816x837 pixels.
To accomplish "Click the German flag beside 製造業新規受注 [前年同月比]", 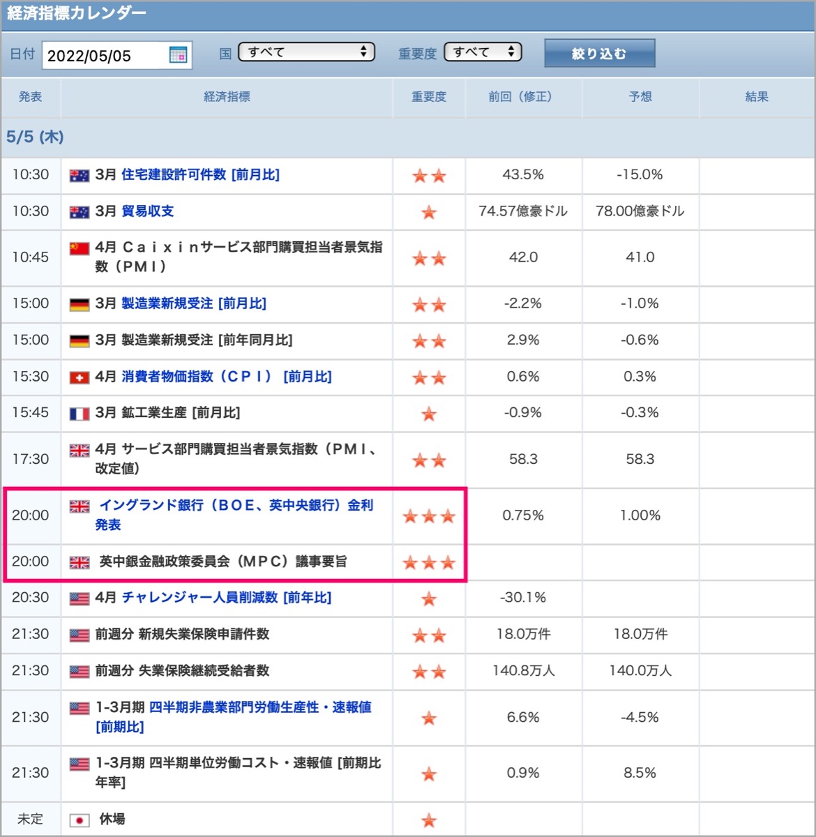I will [x=80, y=341].
